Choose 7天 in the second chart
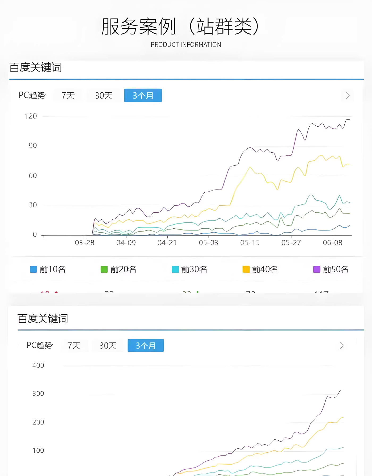Image resolution: width=372 pixels, height=476 pixels. click(x=74, y=346)
